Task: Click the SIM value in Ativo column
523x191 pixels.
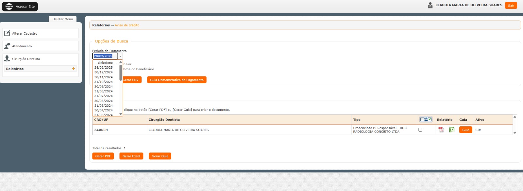Action: click(478, 130)
